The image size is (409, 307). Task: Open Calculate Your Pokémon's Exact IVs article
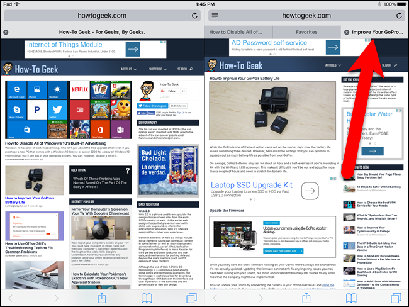(99, 278)
